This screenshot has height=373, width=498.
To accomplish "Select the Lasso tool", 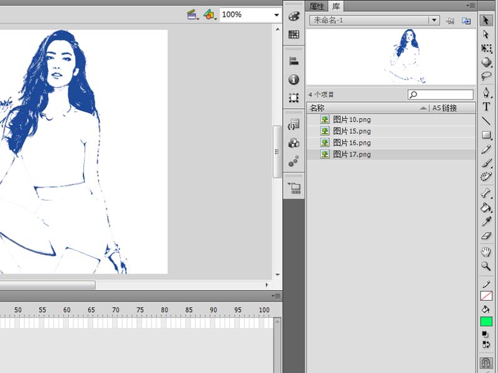I will coord(486,76).
